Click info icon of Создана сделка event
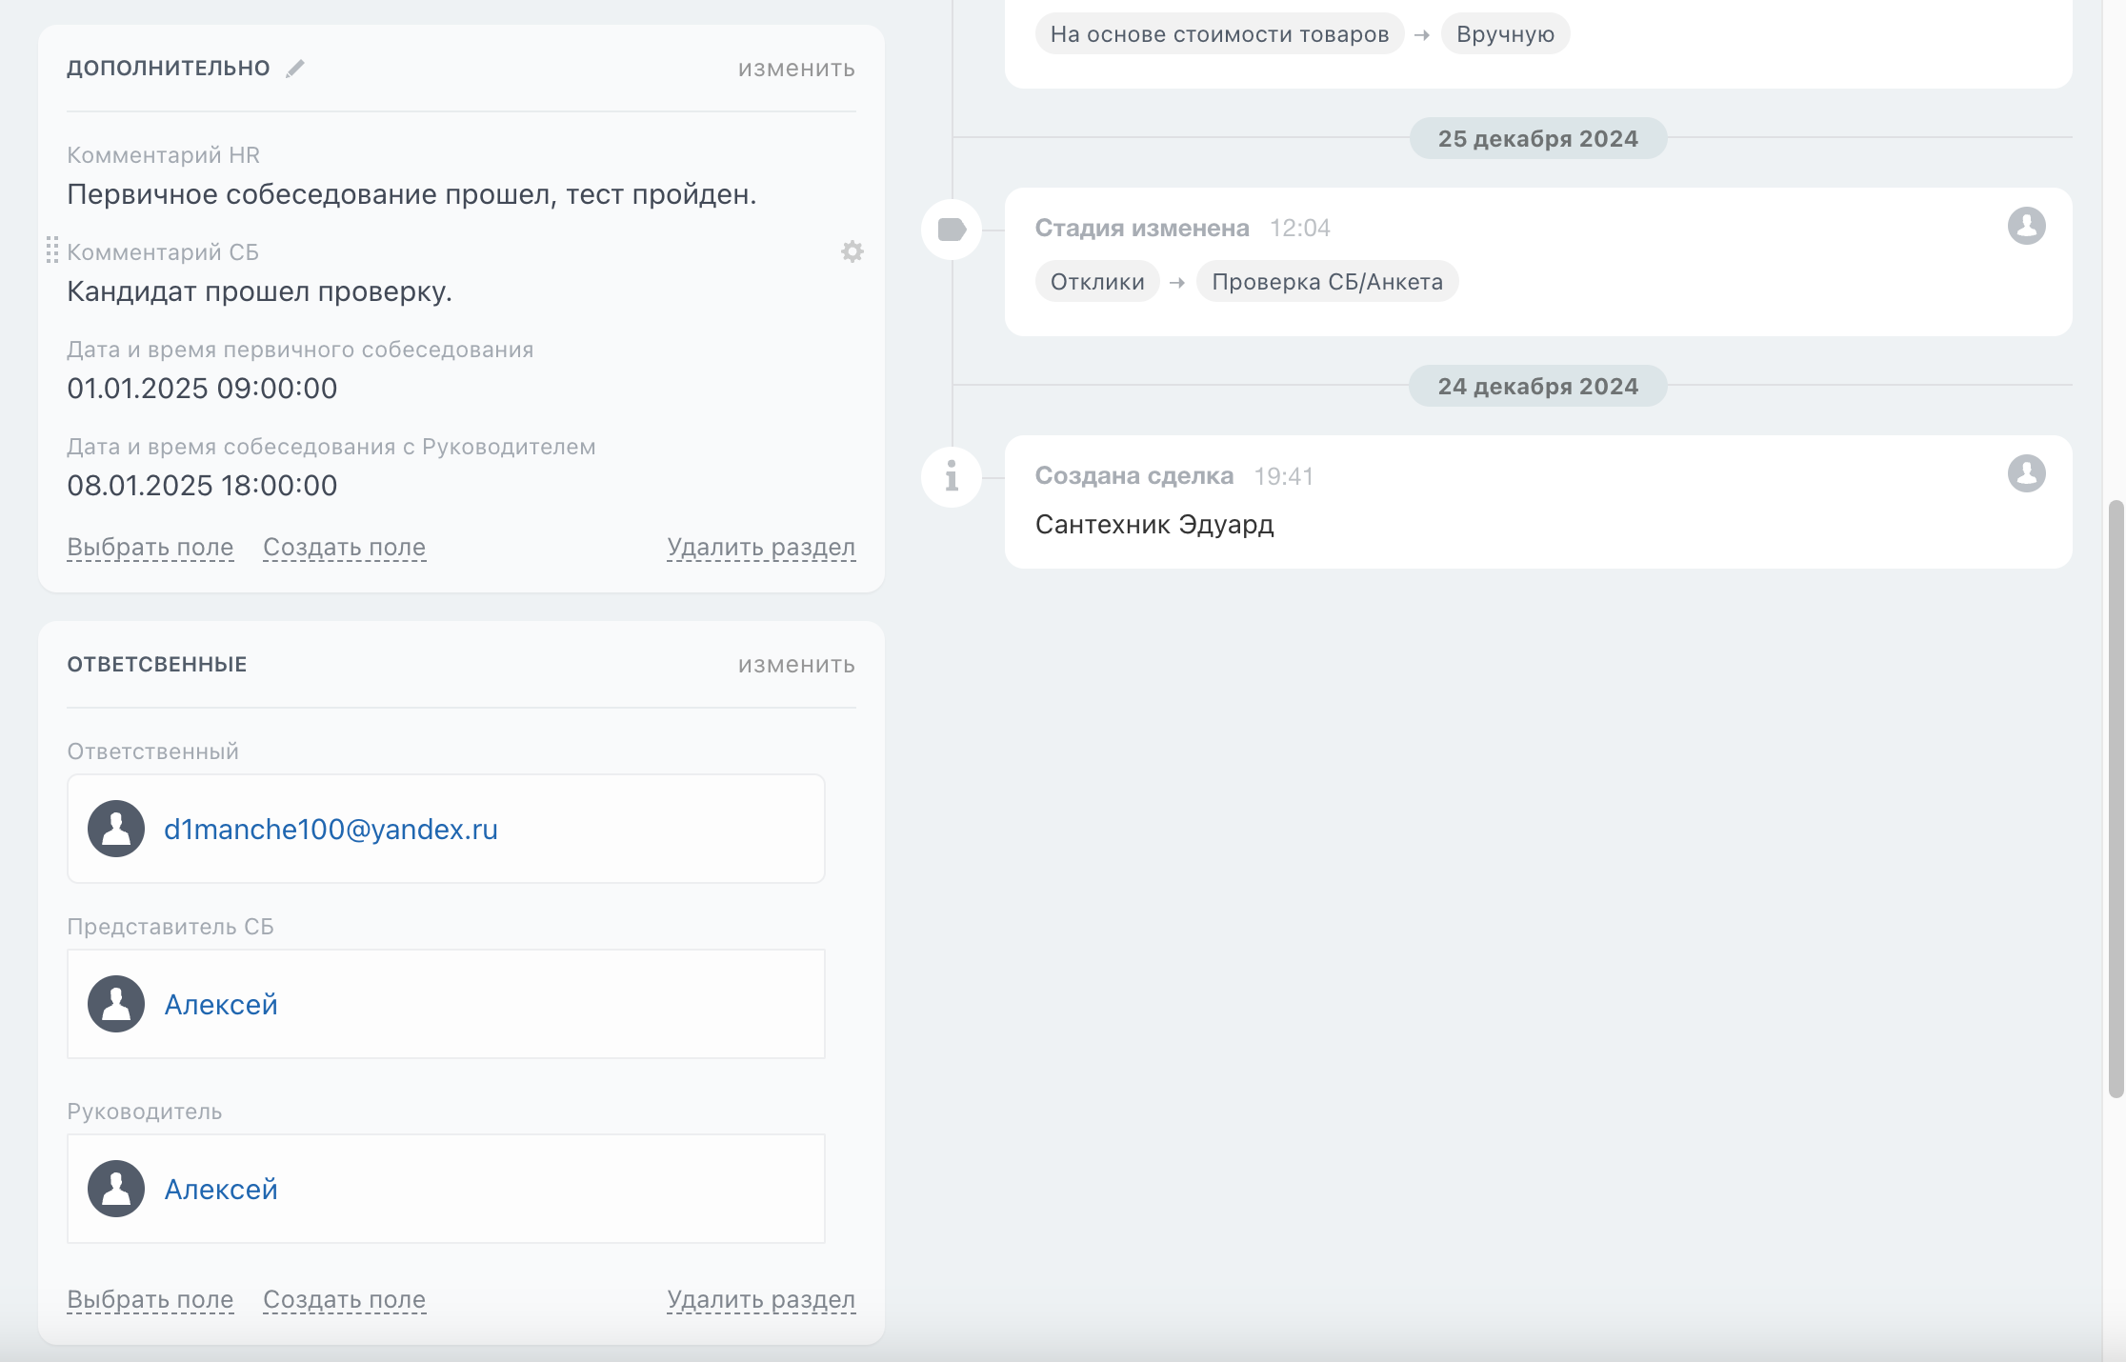2126x1362 pixels. [952, 476]
